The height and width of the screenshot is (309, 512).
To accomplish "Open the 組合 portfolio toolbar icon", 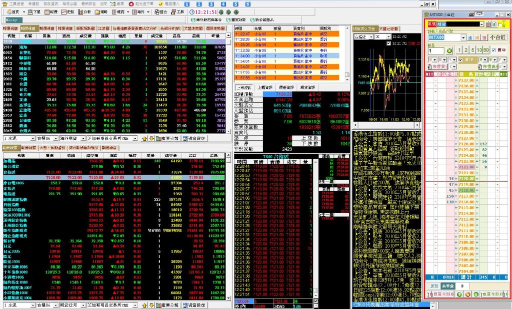I will pyautogui.click(x=161, y=12).
